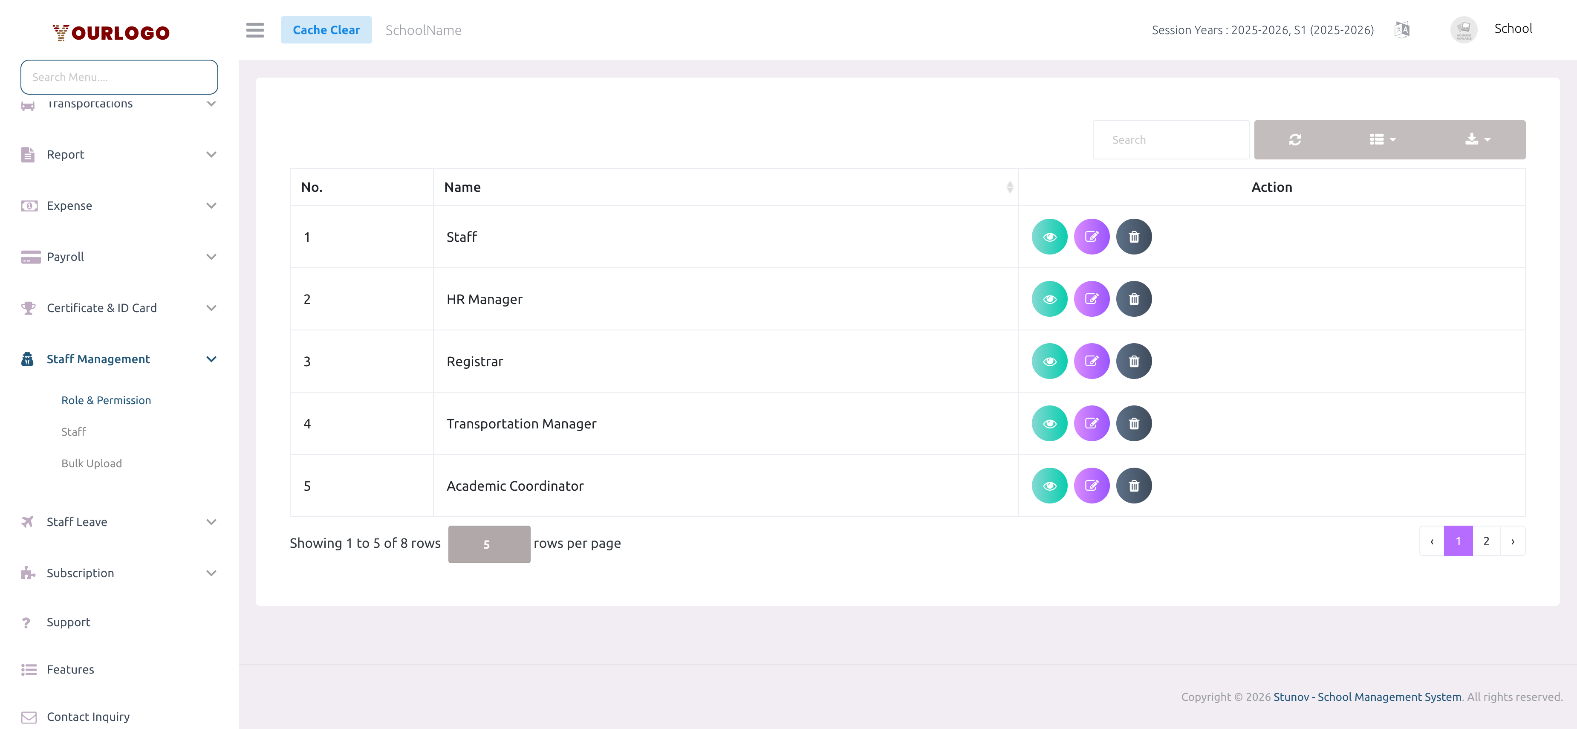This screenshot has height=729, width=1577.
Task: Click the Cache Clear button
Action: pyautogui.click(x=326, y=29)
